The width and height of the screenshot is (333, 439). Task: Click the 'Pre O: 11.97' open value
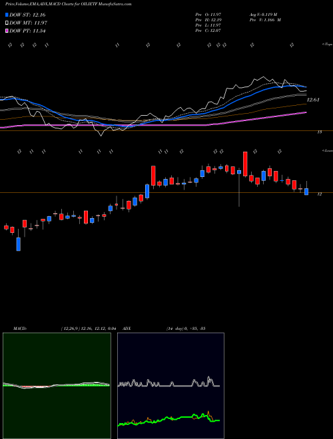208,15
